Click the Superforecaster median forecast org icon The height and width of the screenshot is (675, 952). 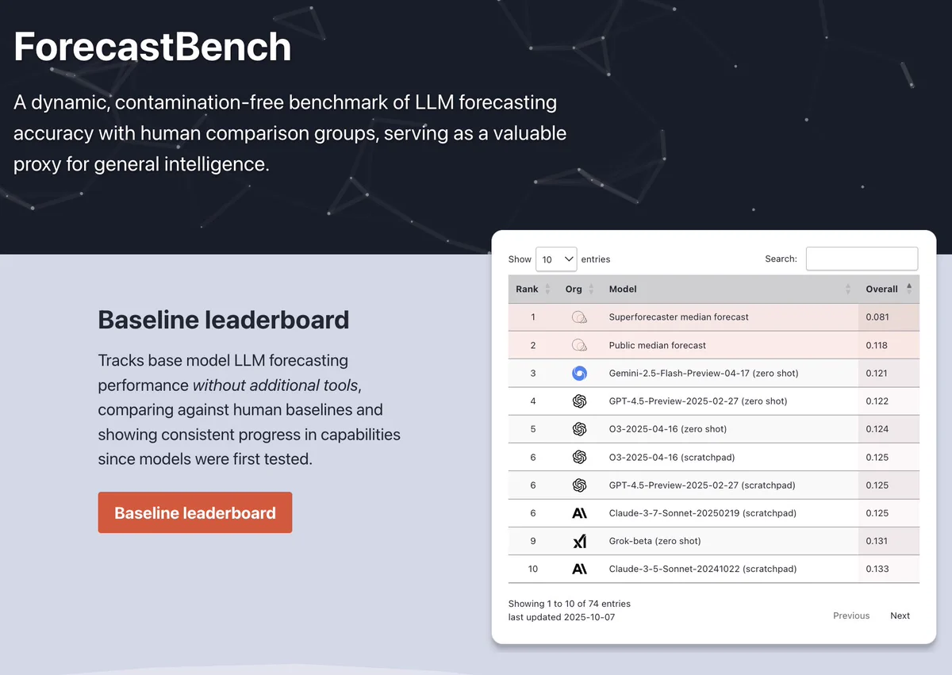click(579, 317)
